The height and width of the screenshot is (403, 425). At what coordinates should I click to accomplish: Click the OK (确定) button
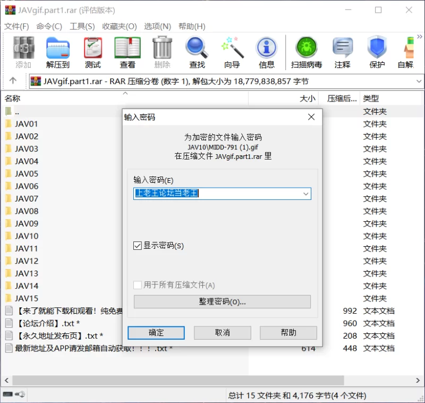pyautogui.click(x=156, y=333)
